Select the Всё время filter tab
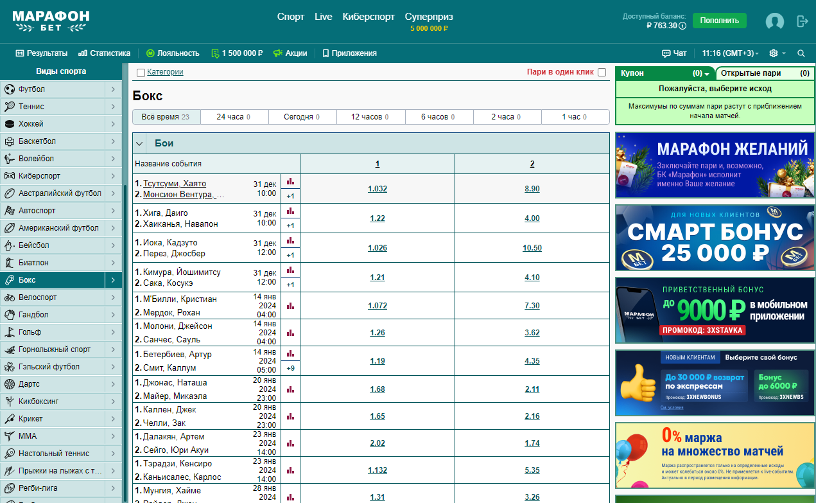816x503 pixels. pyautogui.click(x=166, y=117)
